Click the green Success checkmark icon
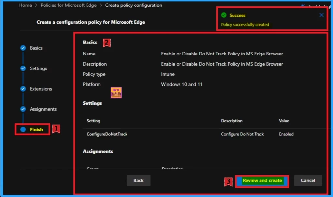The image size is (333, 197). point(224,15)
